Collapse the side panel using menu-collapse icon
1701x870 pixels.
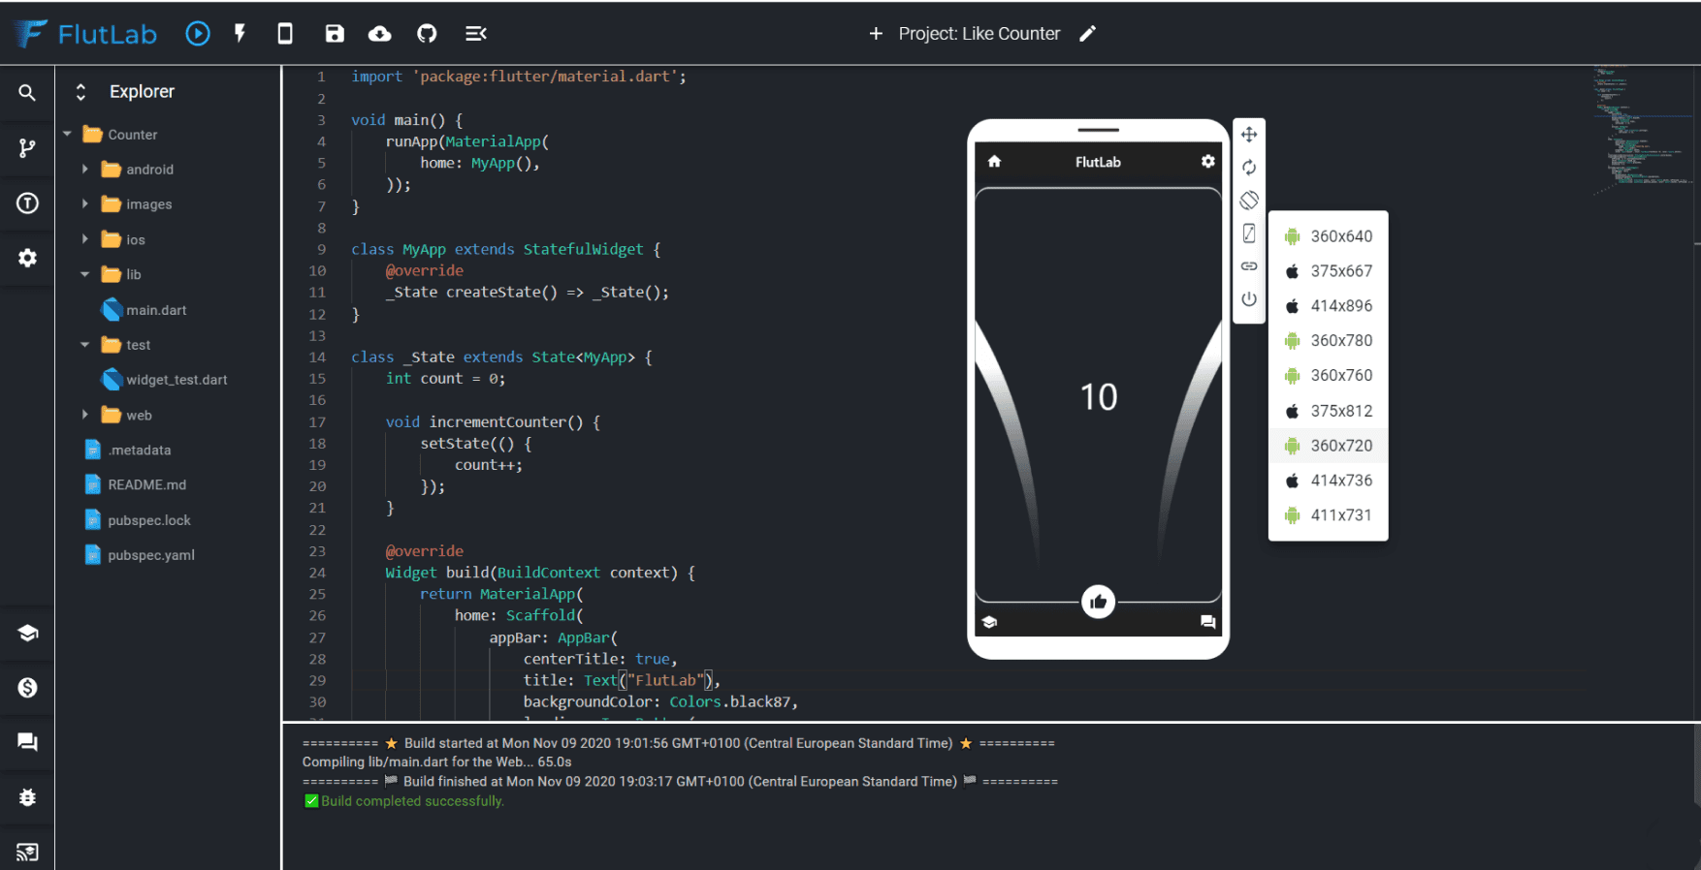pyautogui.click(x=475, y=34)
